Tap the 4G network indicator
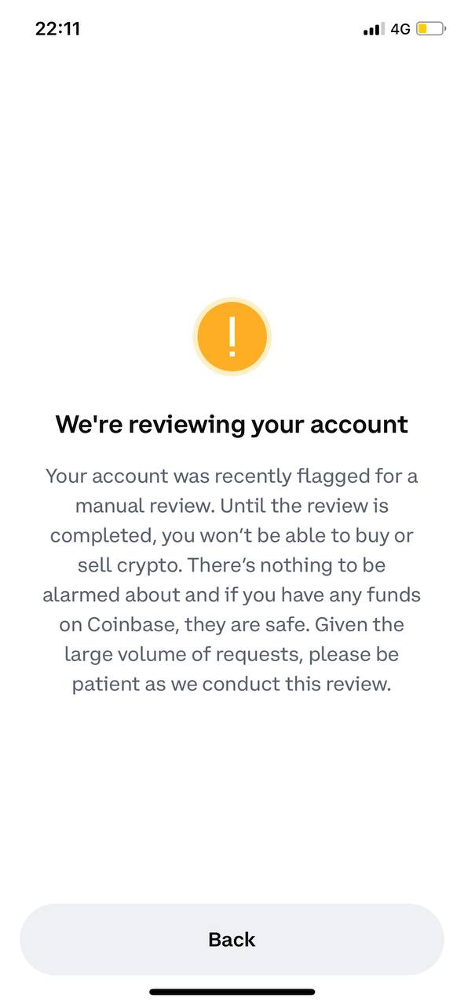 pyautogui.click(x=400, y=29)
